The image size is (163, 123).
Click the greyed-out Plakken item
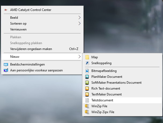pyautogui.click(x=16, y=37)
